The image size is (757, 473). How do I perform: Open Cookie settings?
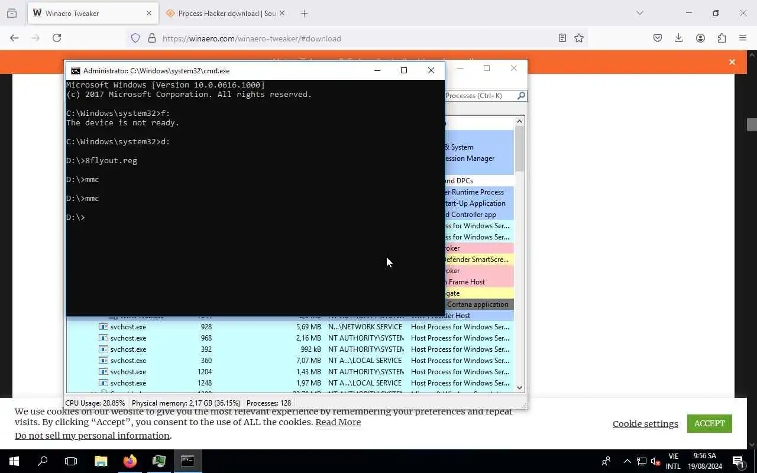click(x=645, y=423)
